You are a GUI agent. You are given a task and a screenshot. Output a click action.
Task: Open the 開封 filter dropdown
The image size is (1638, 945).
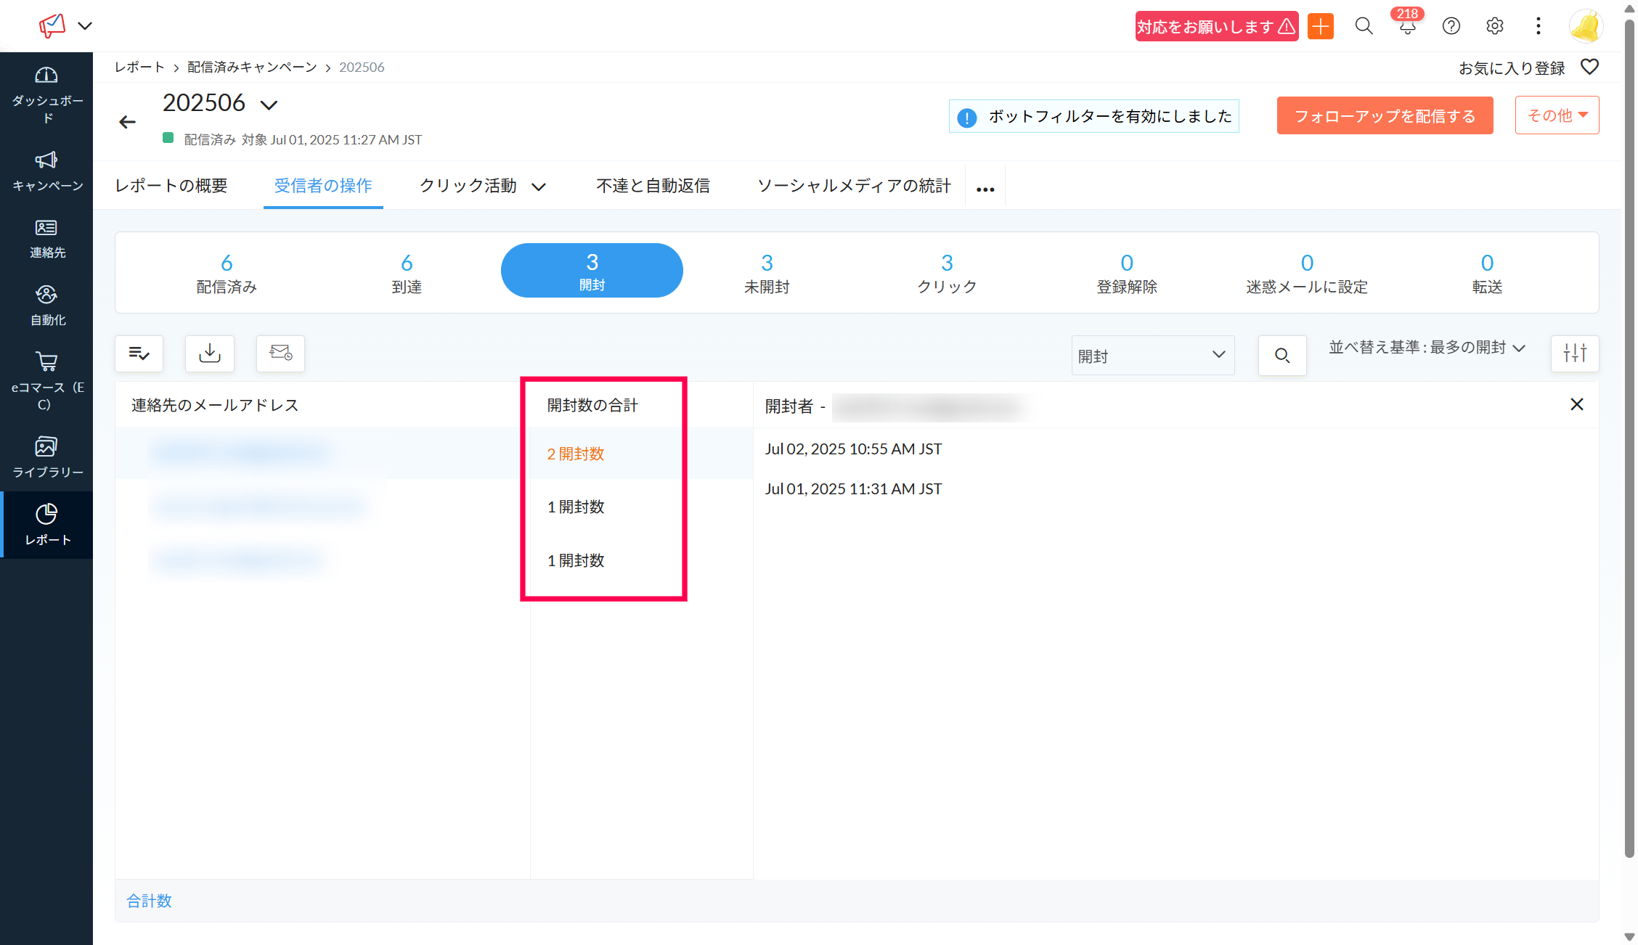pos(1152,356)
